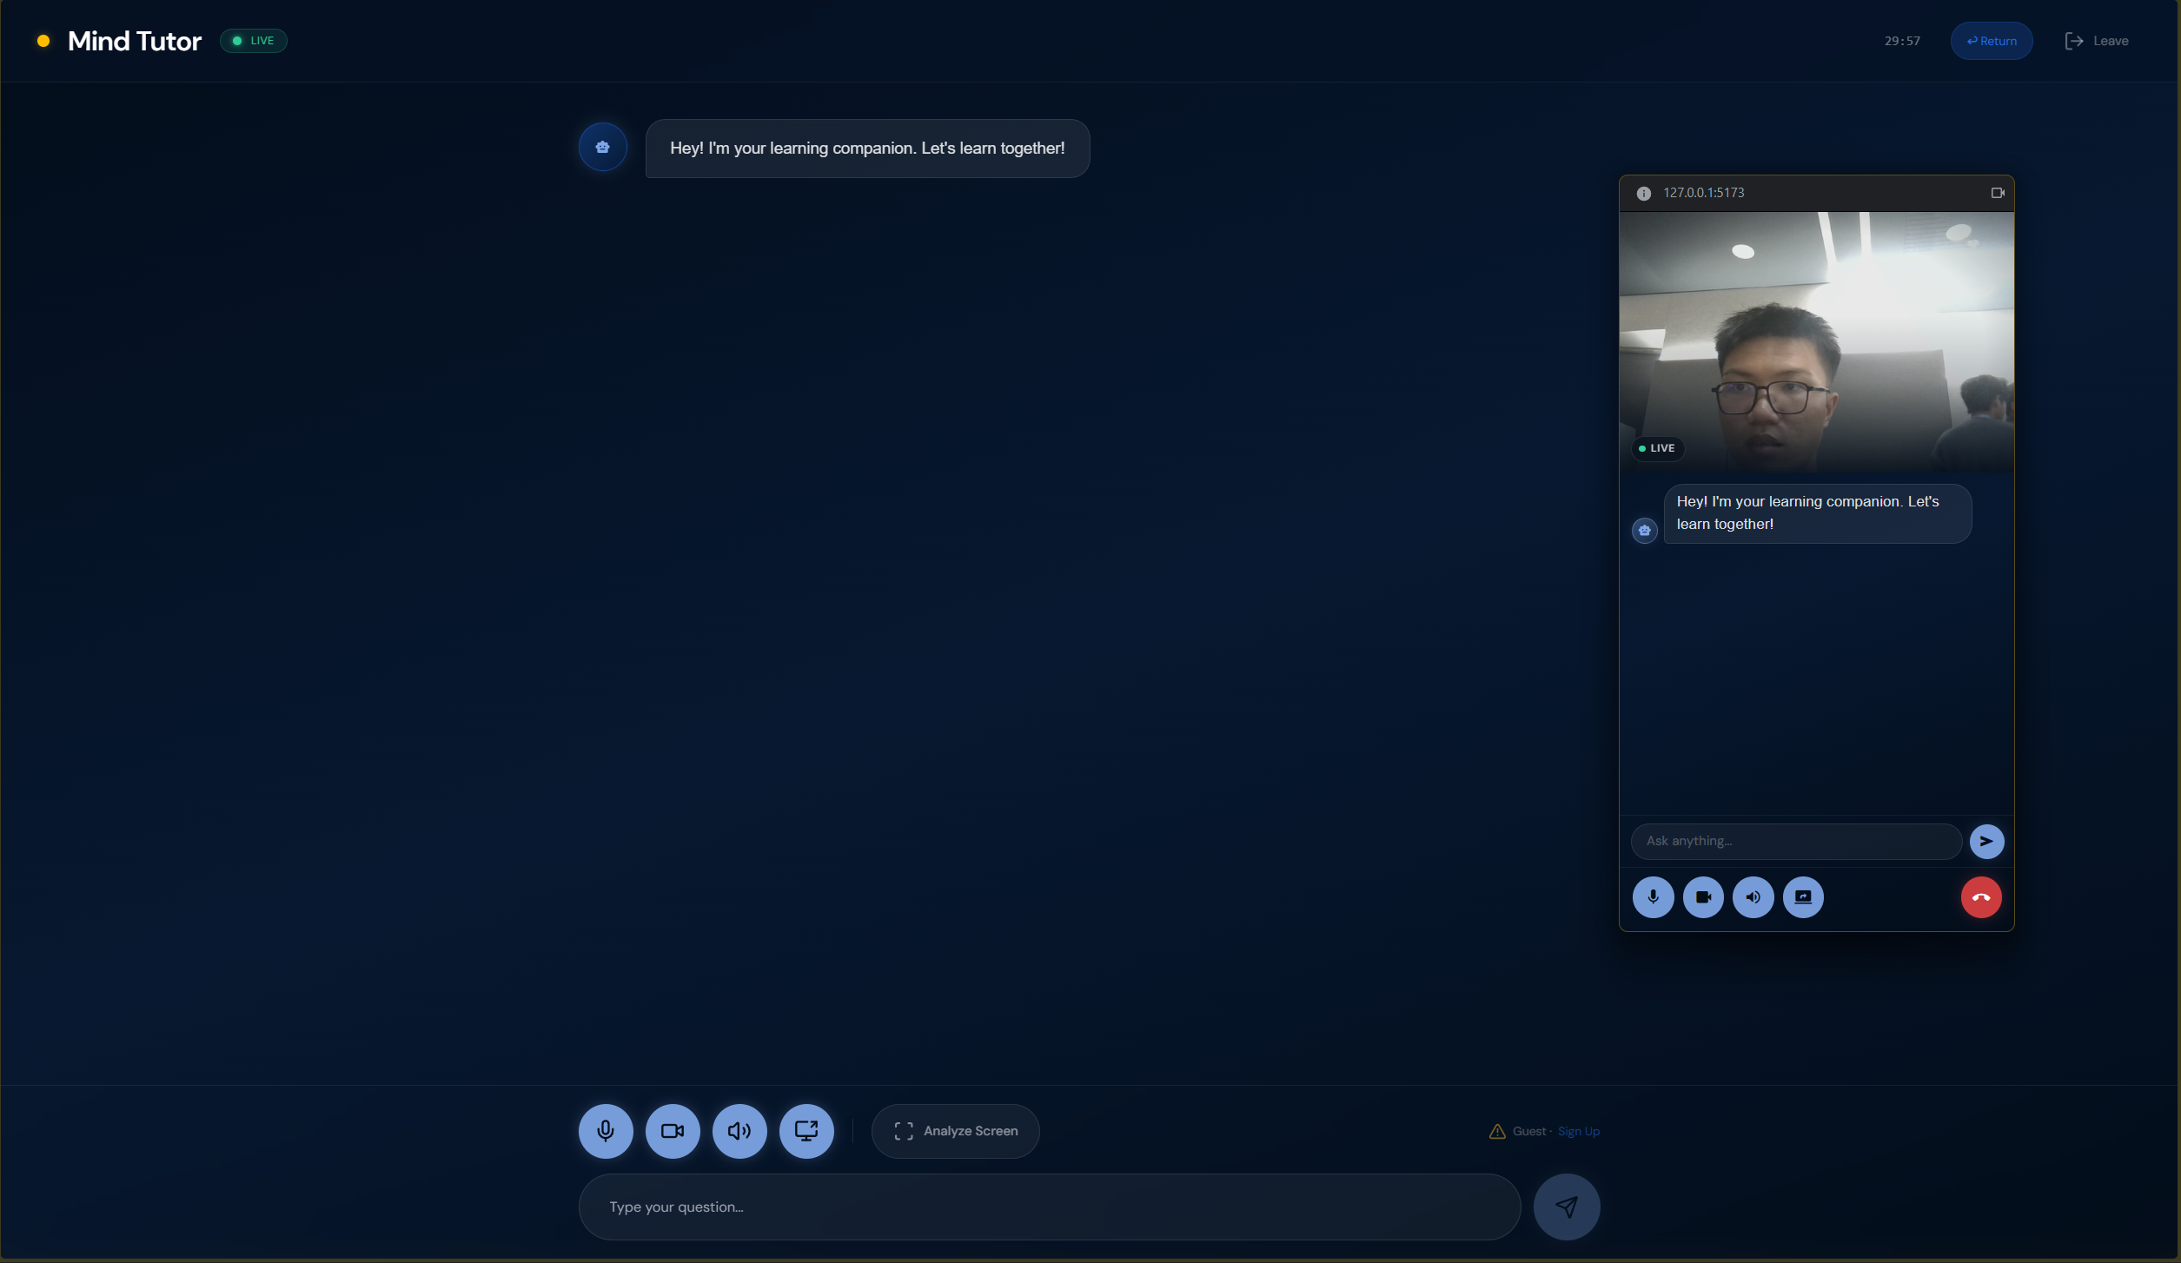Leave the tutoring session
The image size is (2181, 1263).
point(2097,41)
